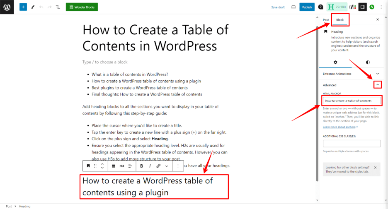Open more rich text controls dropdown
Screen dimensions: 388x209
167,166
